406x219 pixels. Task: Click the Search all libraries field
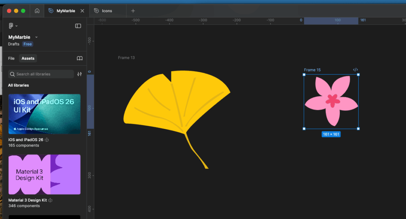pos(42,74)
